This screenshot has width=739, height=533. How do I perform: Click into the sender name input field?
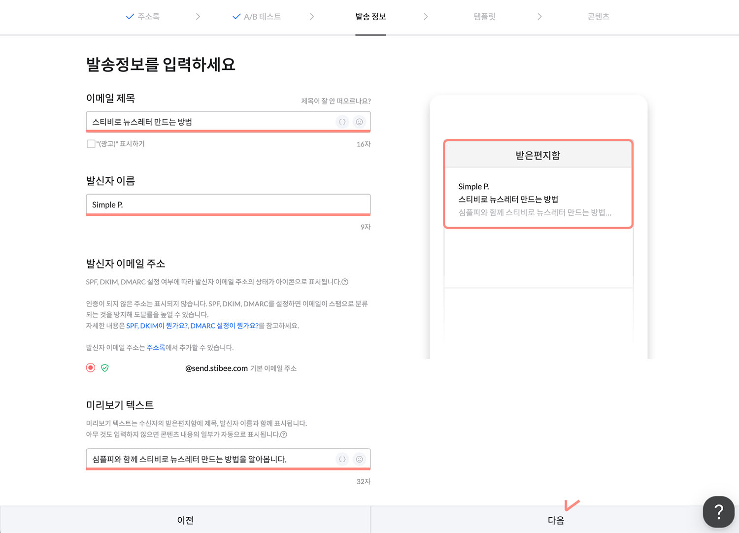228,204
